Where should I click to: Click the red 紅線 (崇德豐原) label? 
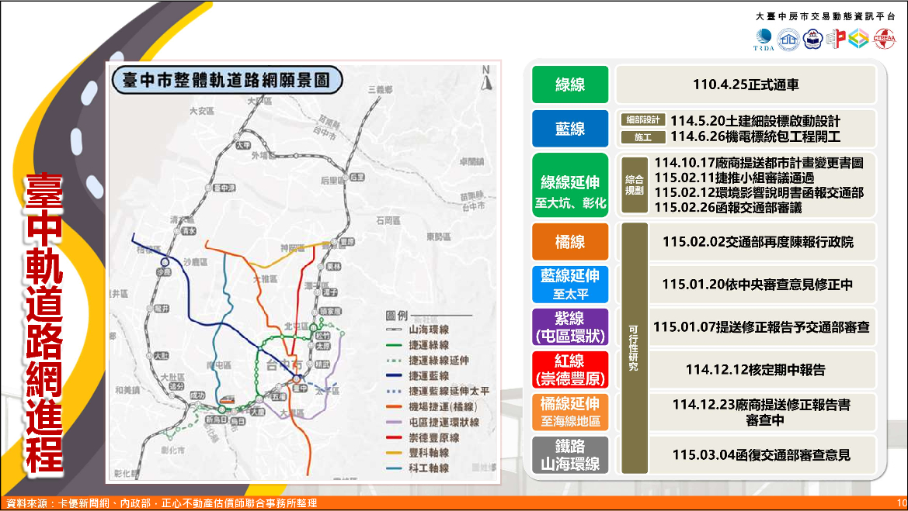570,369
